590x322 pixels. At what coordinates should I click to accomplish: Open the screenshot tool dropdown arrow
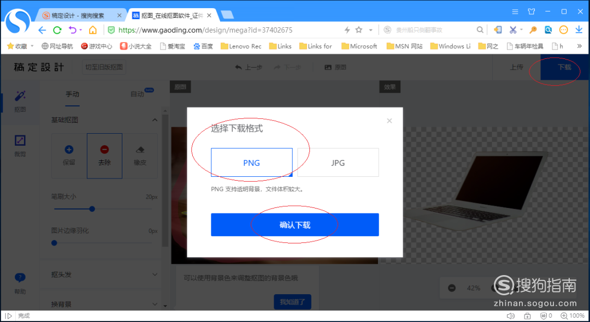pyautogui.click(x=522, y=29)
